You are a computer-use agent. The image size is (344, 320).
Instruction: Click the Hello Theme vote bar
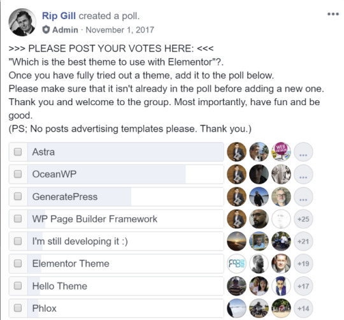pyautogui.click(x=125, y=286)
